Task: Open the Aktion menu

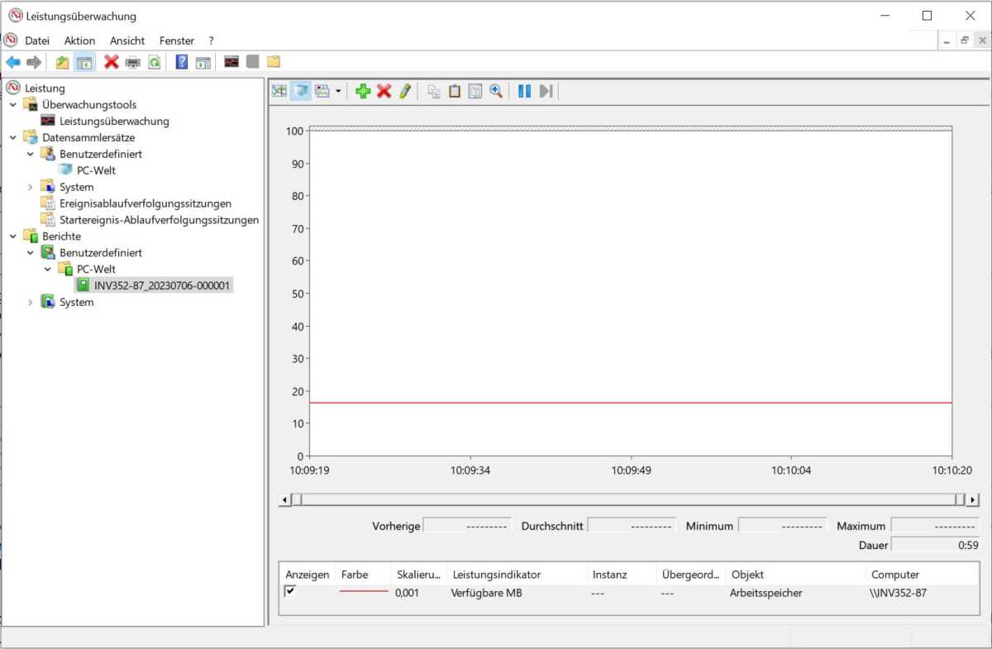Action: (x=79, y=41)
